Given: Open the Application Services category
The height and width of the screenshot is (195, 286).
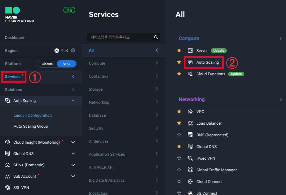Looking at the screenshot, I should [124, 154].
